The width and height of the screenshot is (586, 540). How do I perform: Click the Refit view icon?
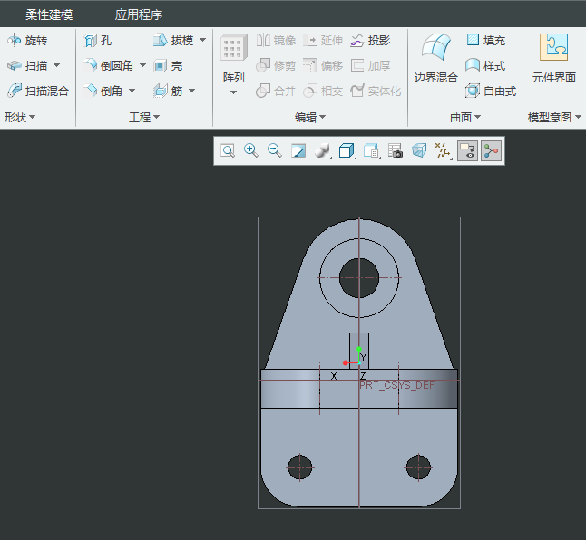point(228,150)
